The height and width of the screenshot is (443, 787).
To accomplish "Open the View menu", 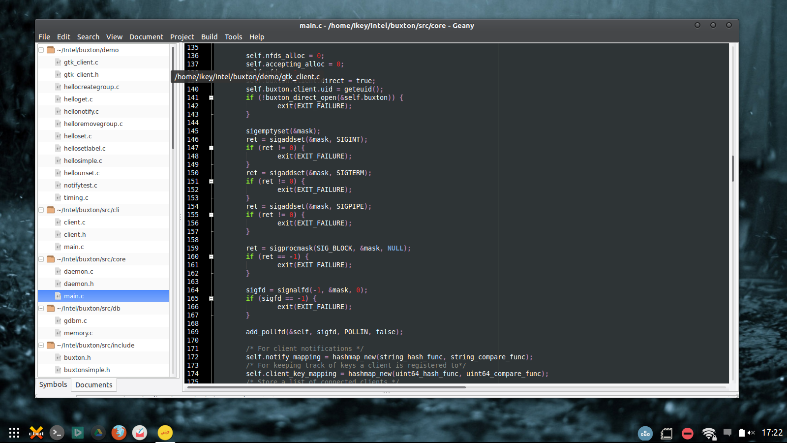I will click(114, 37).
